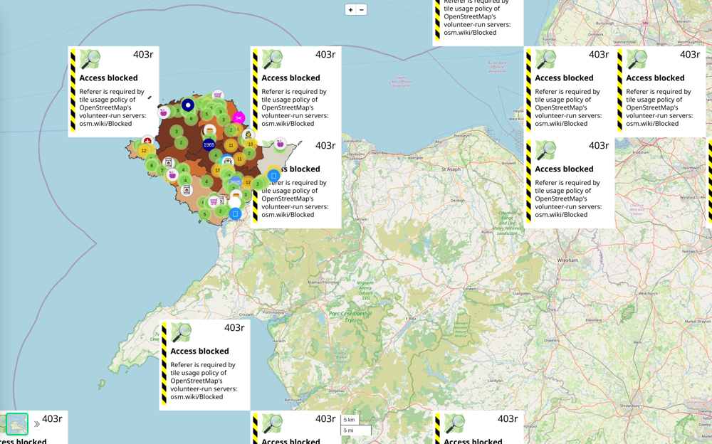Viewport: 712px width, 444px height.
Task: Expand the basemap switcher double chevron
Action: point(37,424)
